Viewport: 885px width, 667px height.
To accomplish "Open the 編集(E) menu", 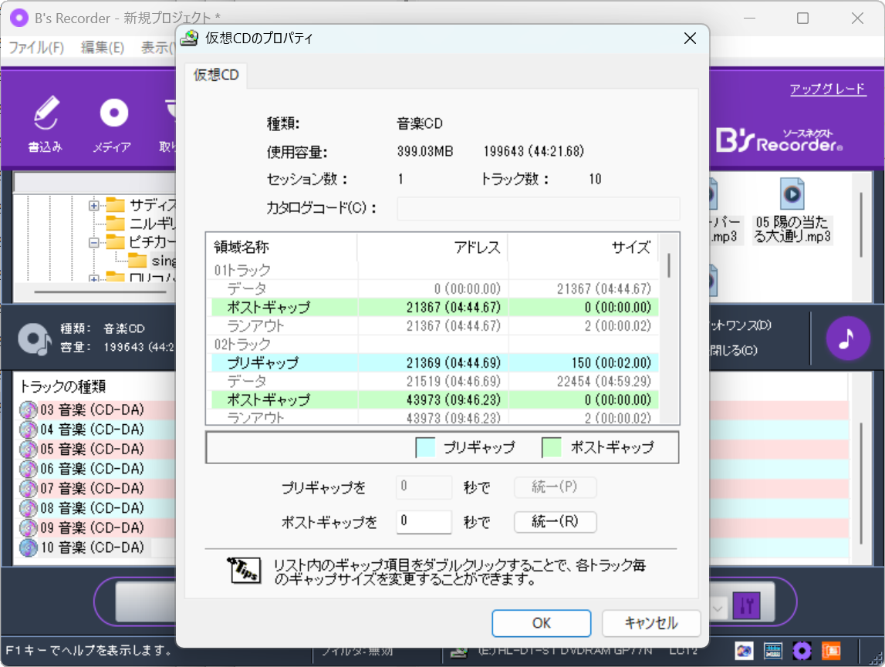I will (x=102, y=47).
